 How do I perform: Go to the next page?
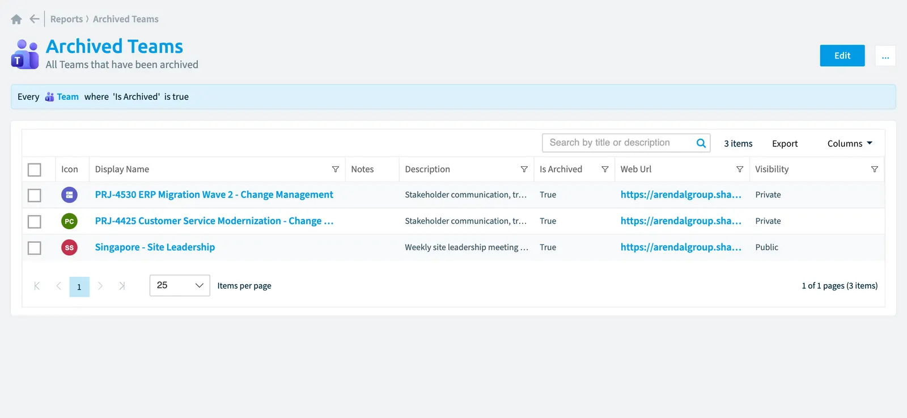[100, 286]
